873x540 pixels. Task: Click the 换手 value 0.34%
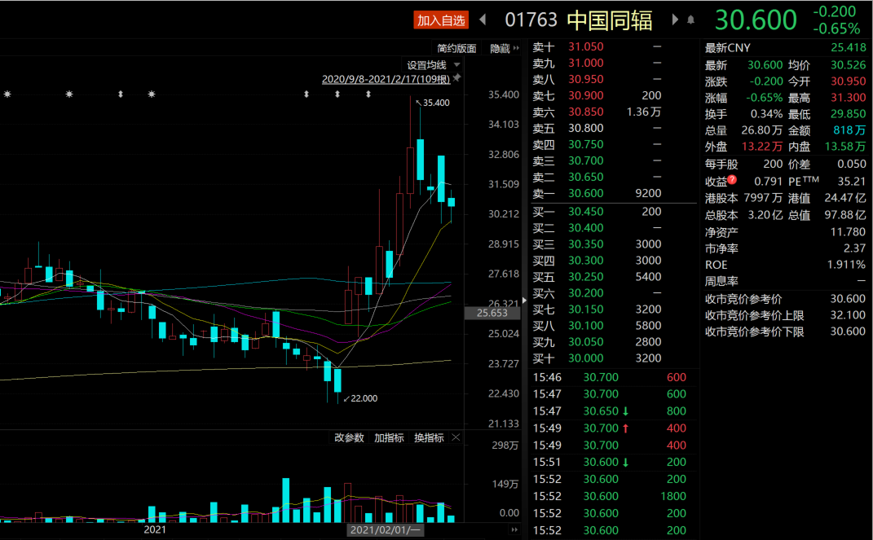[x=766, y=114]
